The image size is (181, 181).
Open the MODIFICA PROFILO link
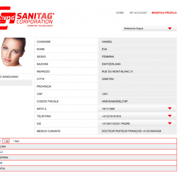[x=164, y=13]
